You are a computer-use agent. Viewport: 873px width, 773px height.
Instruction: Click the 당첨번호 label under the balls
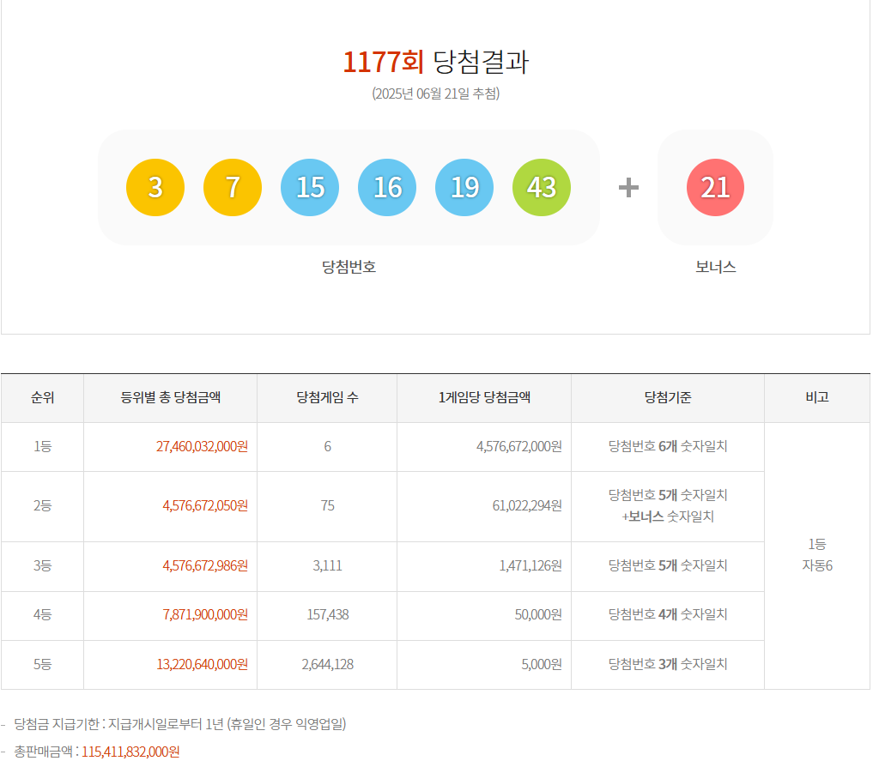[x=348, y=267]
